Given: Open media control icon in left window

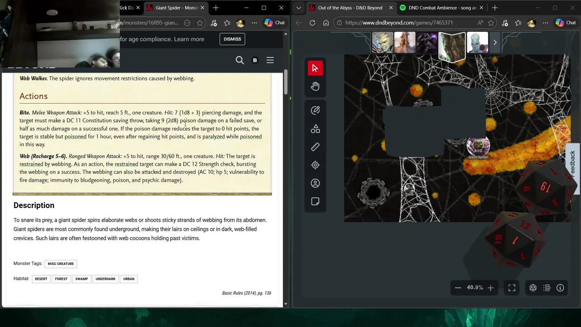Looking at the screenshot, I should coord(213,23).
